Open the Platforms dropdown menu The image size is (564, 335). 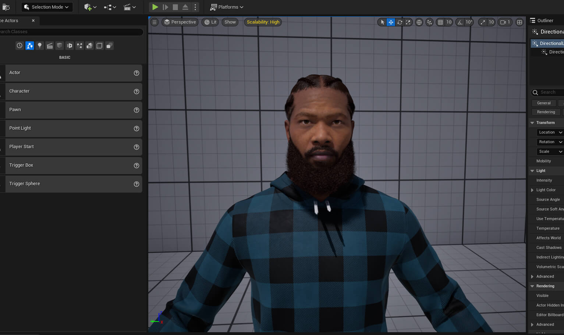click(227, 7)
